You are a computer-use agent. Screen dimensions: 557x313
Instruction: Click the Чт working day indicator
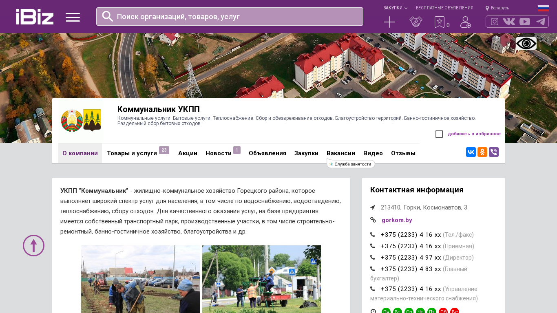[420, 311]
